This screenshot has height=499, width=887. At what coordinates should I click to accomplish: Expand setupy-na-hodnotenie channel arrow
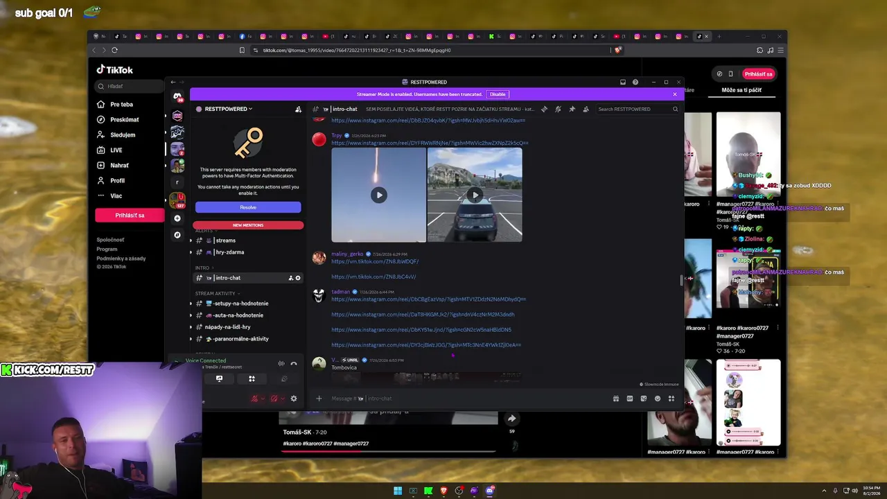tap(191, 304)
